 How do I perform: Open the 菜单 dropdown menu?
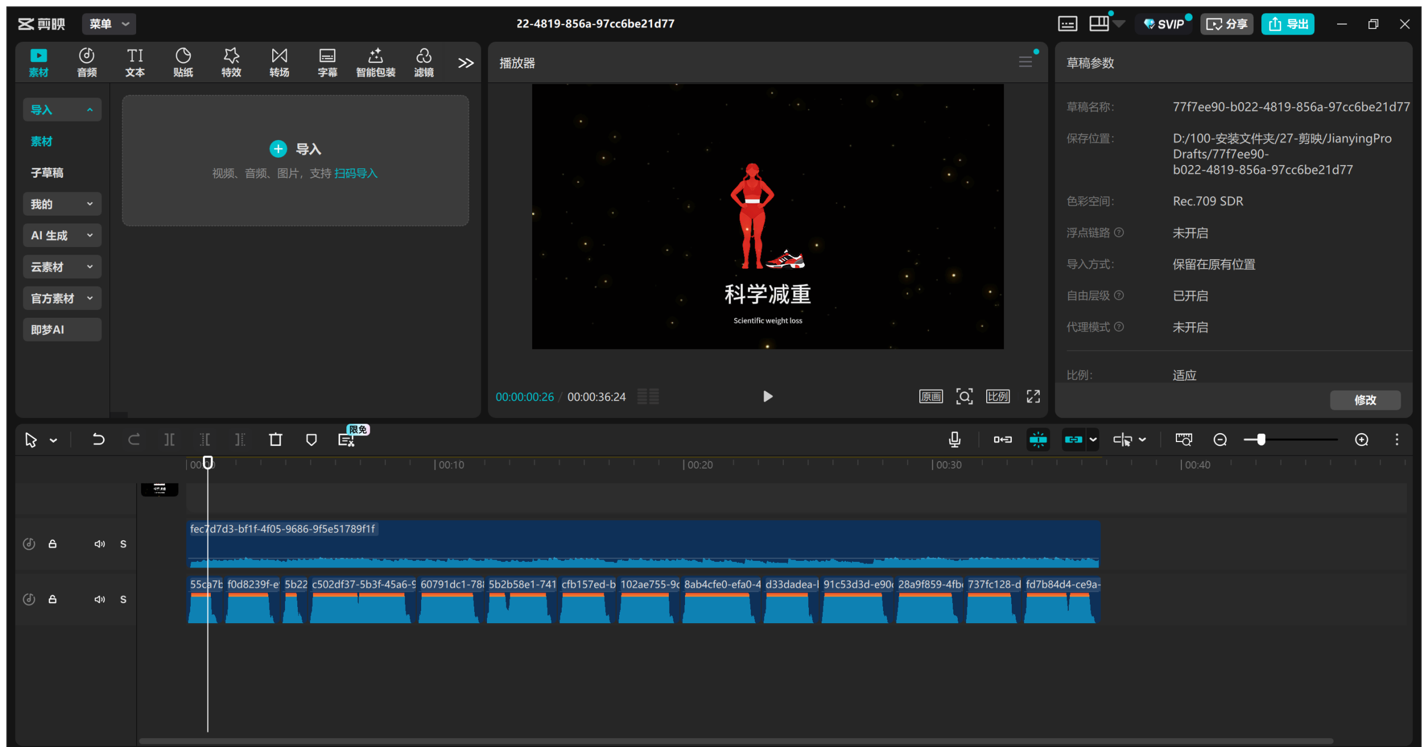[109, 24]
